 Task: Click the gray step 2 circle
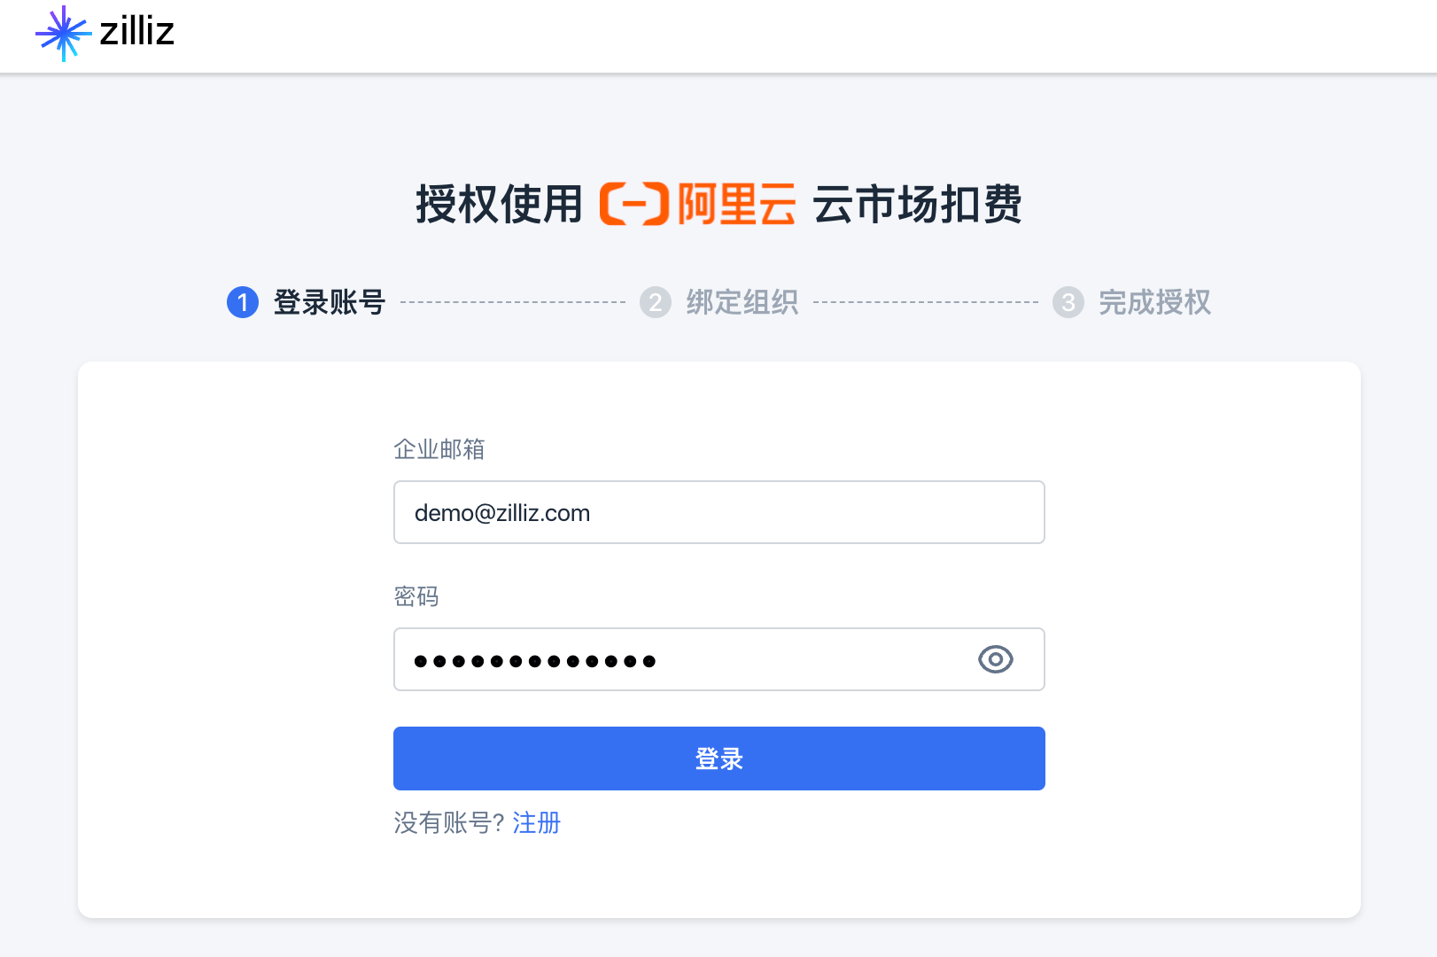pyautogui.click(x=656, y=302)
